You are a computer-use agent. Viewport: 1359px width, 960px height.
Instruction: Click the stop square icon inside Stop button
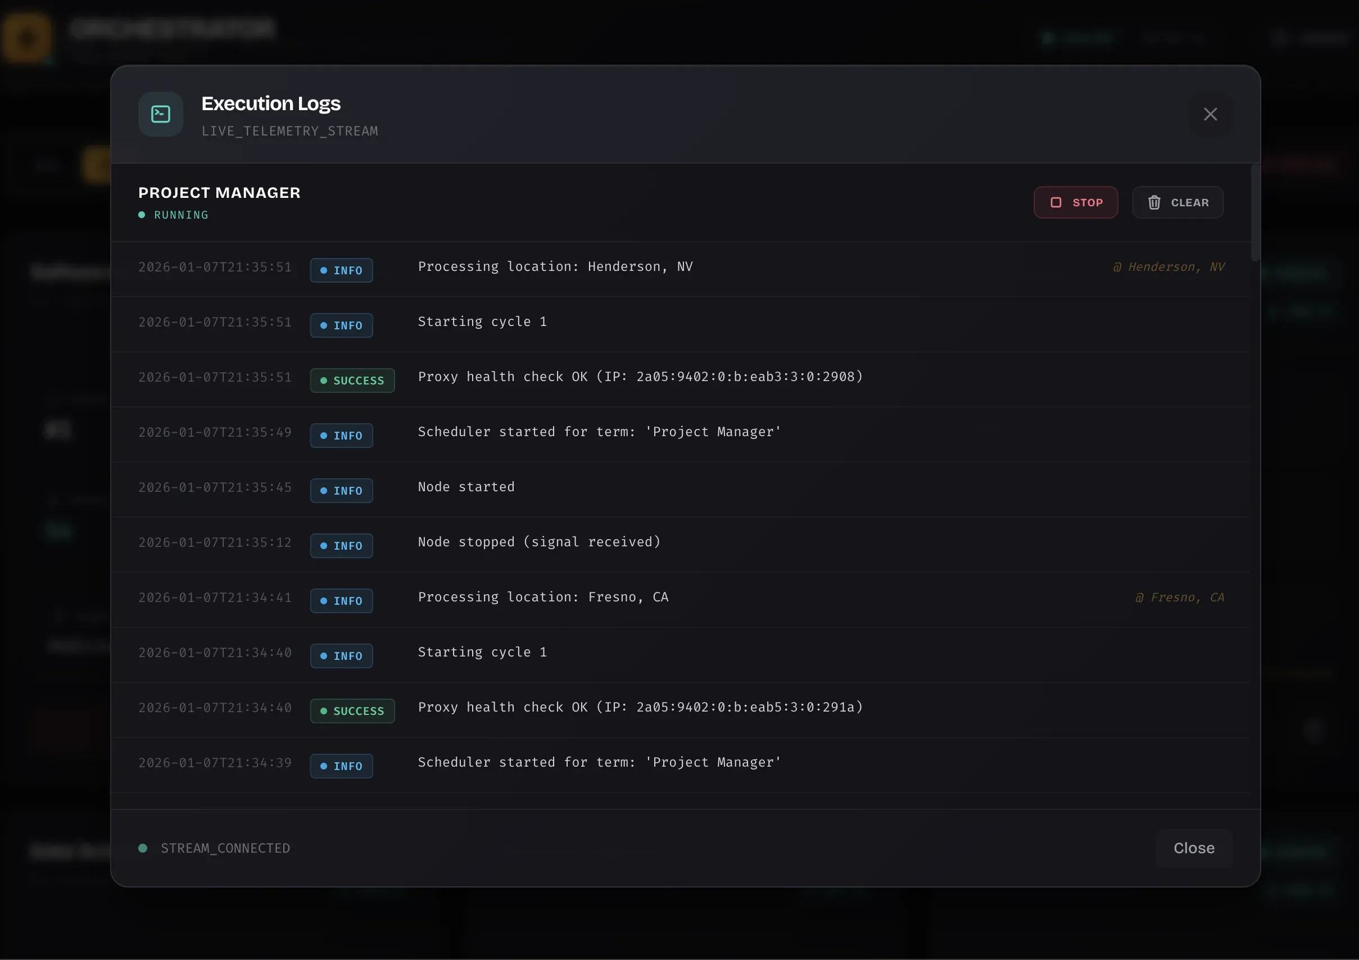(x=1057, y=202)
